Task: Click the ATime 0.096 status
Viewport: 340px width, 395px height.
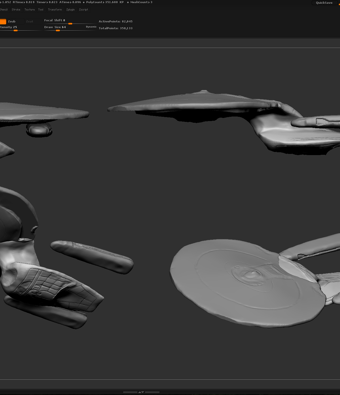Action: point(70,2)
